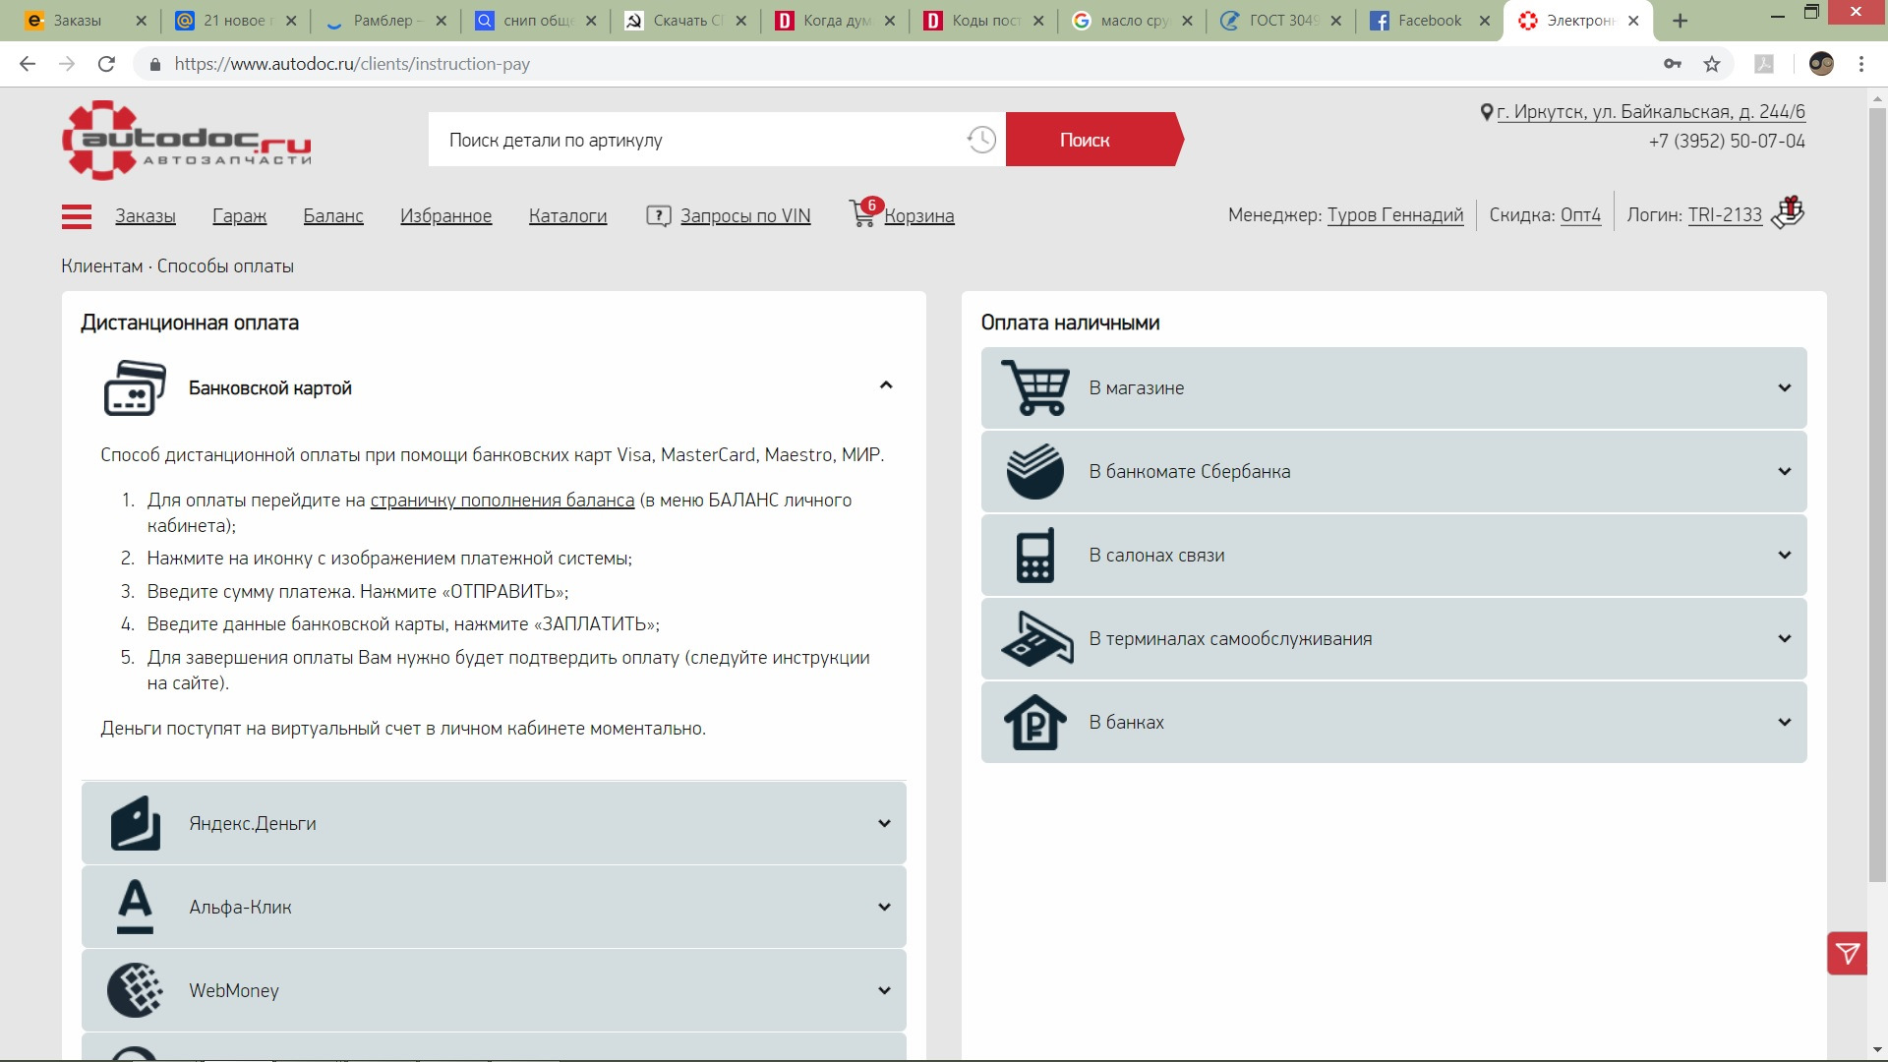Click the search history clock icon
This screenshot has width=1888, height=1062.
tap(980, 140)
